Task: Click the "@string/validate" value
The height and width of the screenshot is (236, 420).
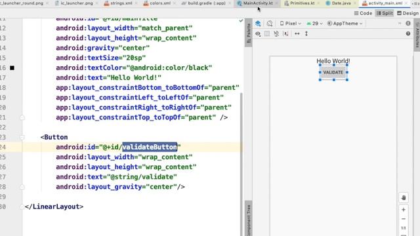Action: click(x=142, y=177)
